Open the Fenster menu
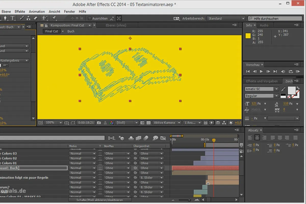306x204 pixels. (x=70, y=11)
